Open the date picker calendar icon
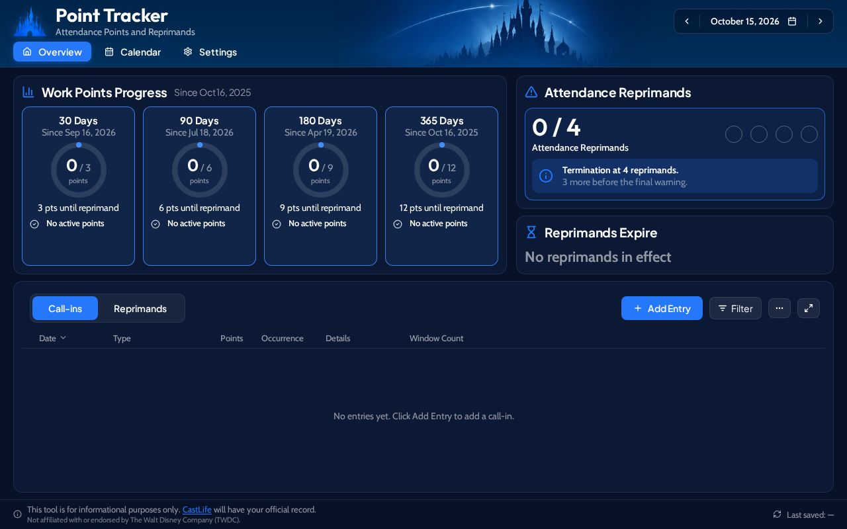This screenshot has width=847, height=529. click(792, 21)
